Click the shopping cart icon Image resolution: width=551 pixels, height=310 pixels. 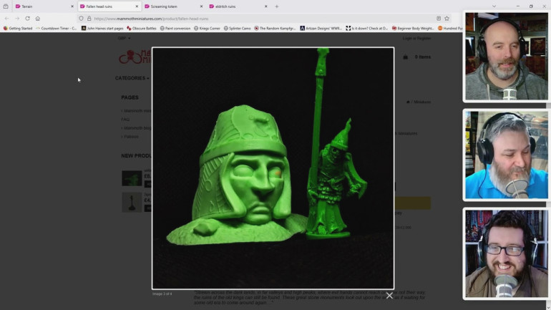(x=406, y=57)
